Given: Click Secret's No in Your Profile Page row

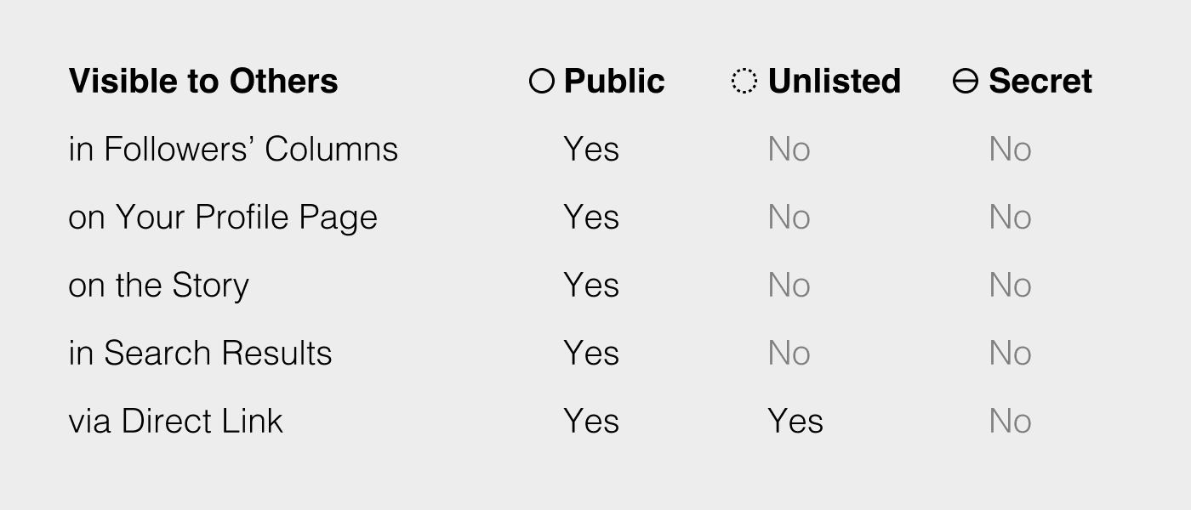Looking at the screenshot, I should click(1010, 218).
